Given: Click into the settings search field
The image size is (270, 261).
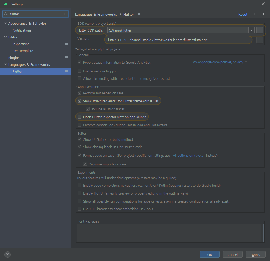Looking at the screenshot, I should click(x=35, y=14).
